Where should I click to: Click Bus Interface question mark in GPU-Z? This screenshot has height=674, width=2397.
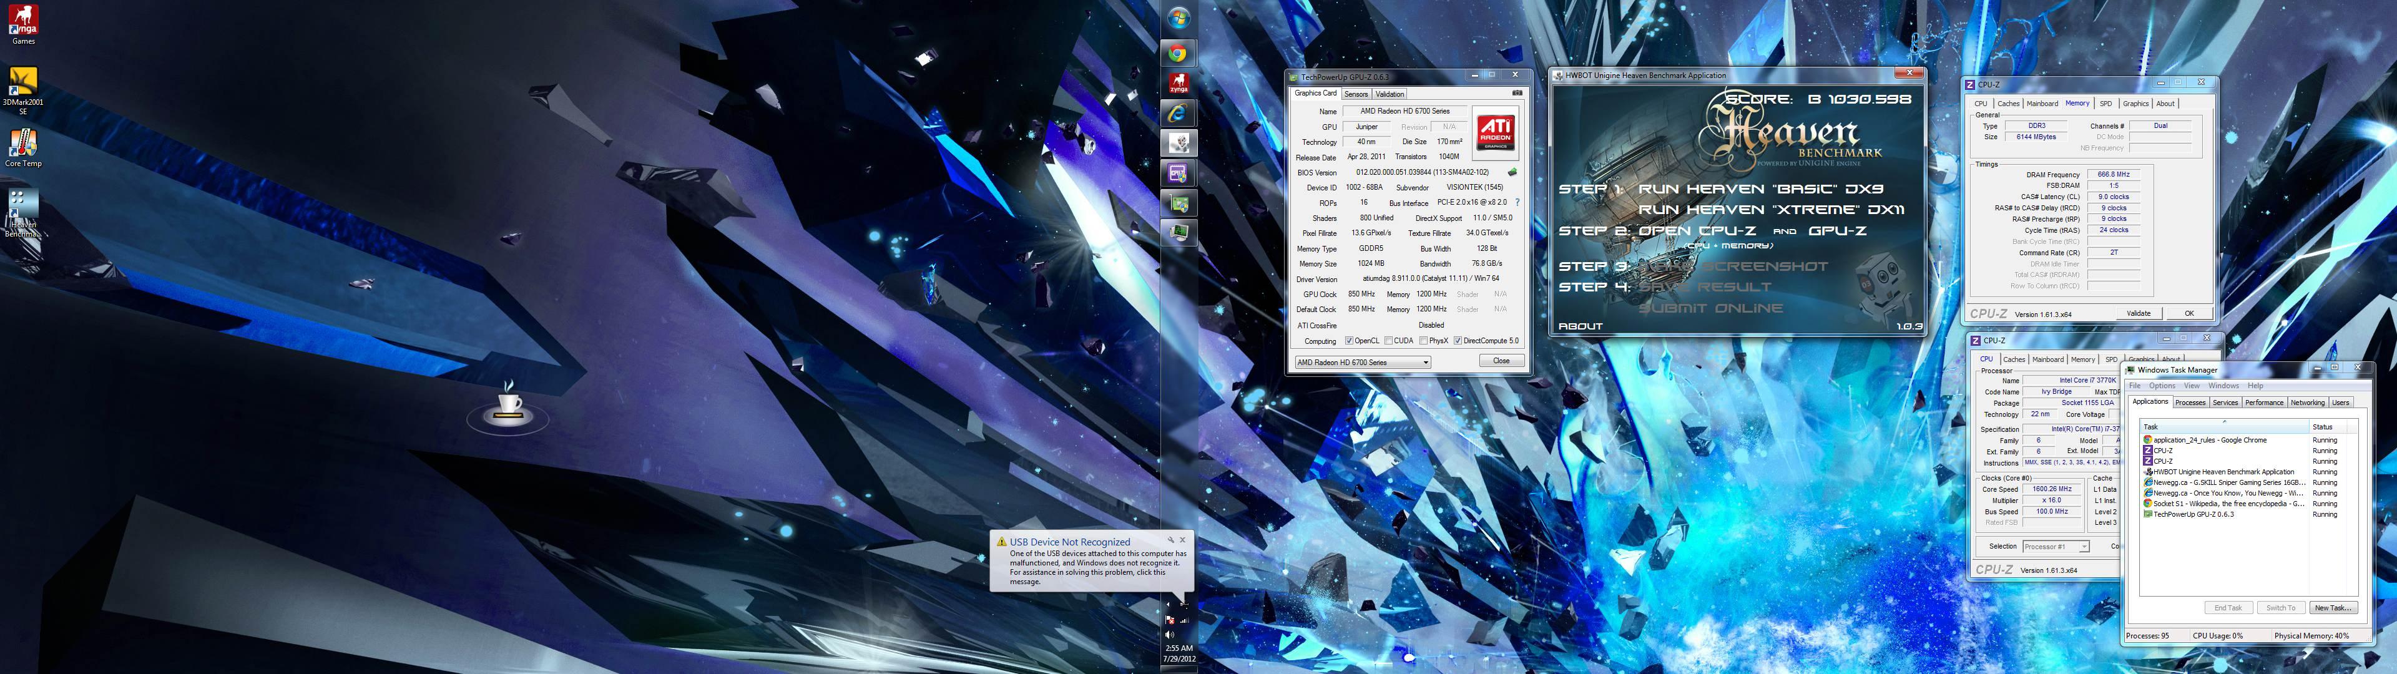pyautogui.click(x=1517, y=202)
